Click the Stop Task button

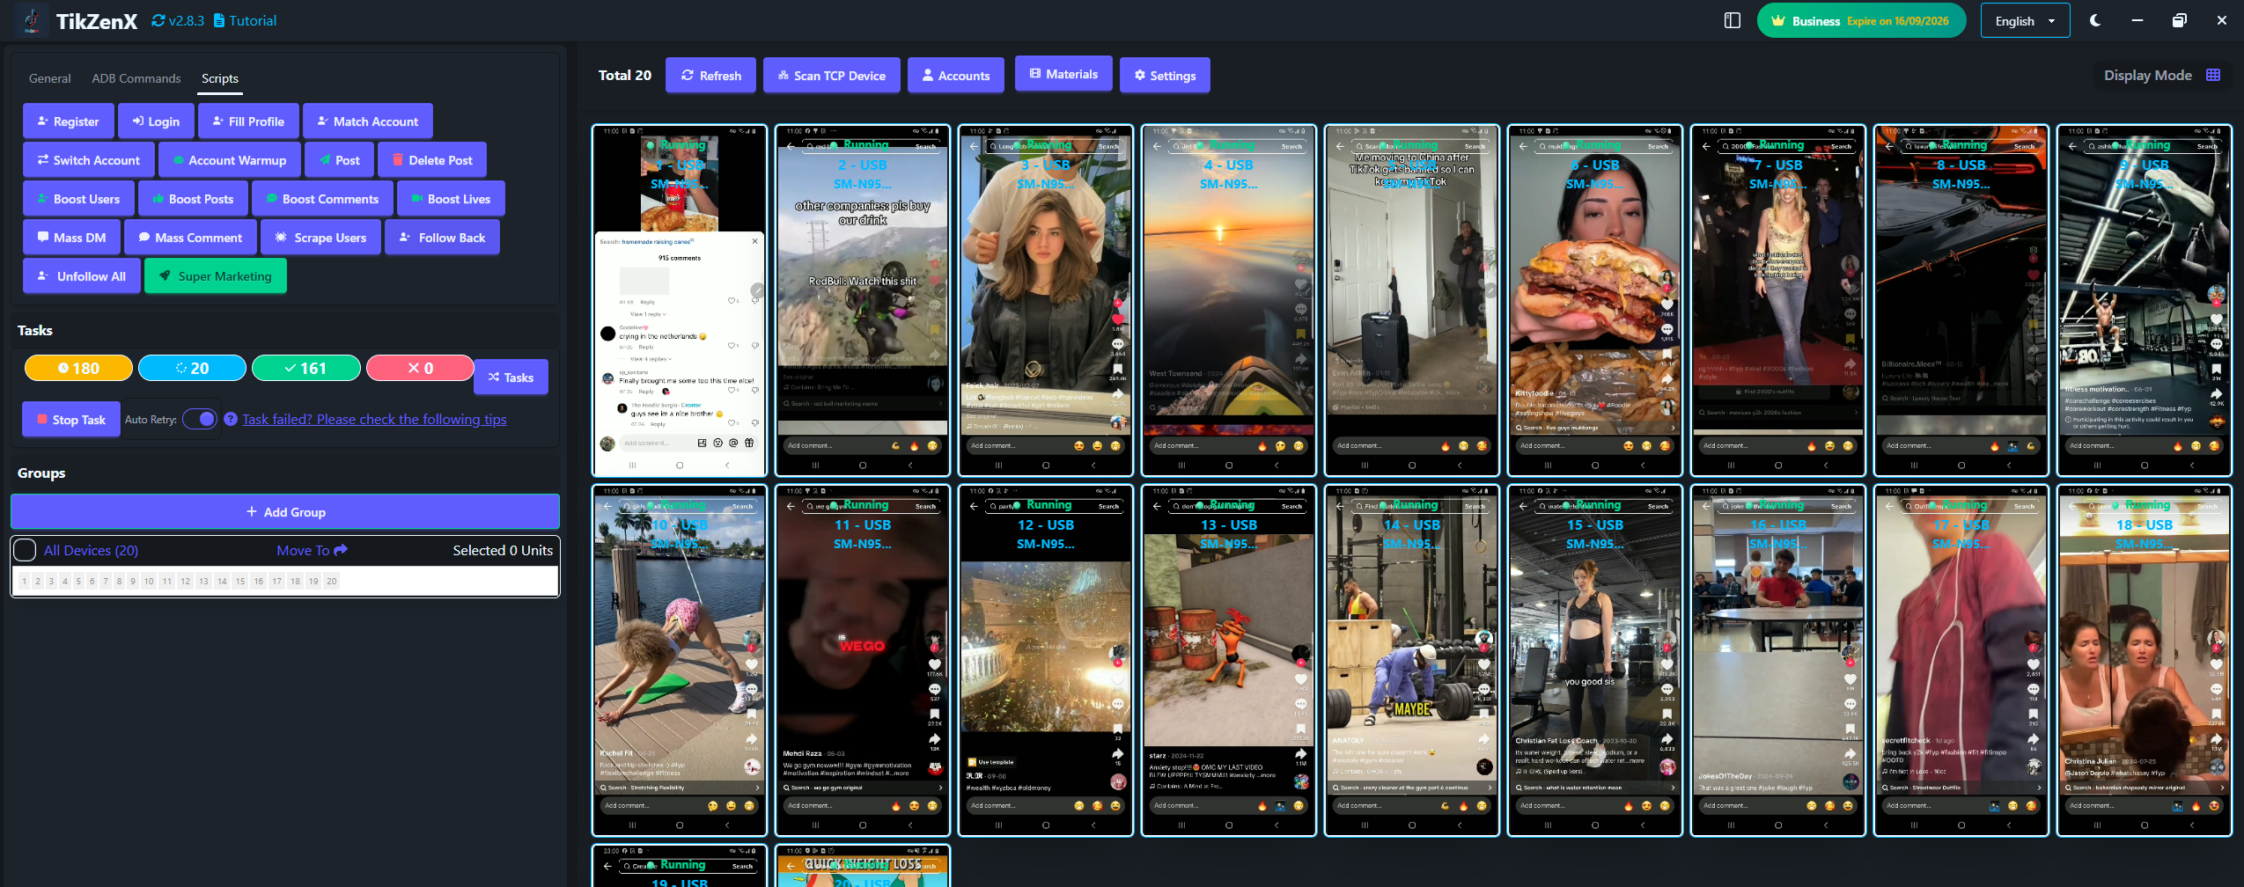70,419
